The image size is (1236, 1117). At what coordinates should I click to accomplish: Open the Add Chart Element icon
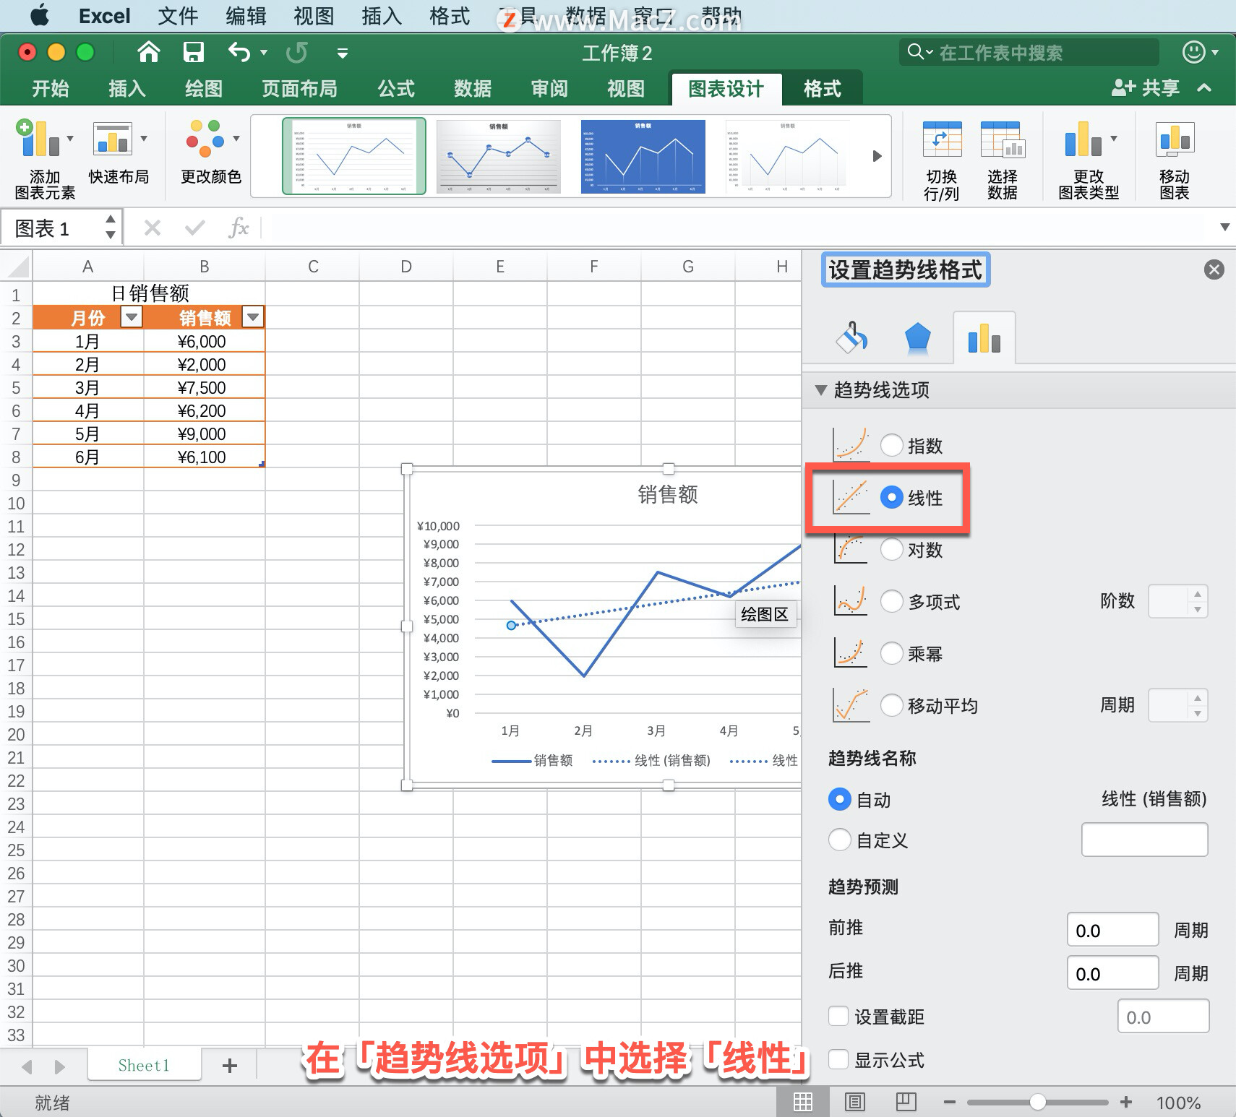(x=38, y=139)
